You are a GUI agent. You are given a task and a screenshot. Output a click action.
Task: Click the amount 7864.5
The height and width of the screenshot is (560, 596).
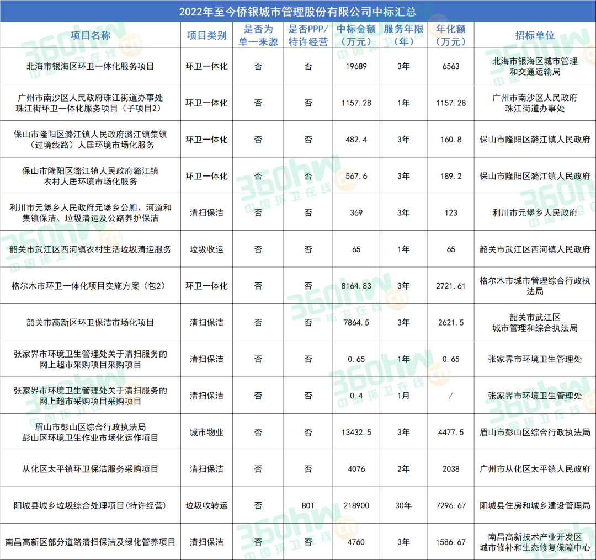click(356, 323)
